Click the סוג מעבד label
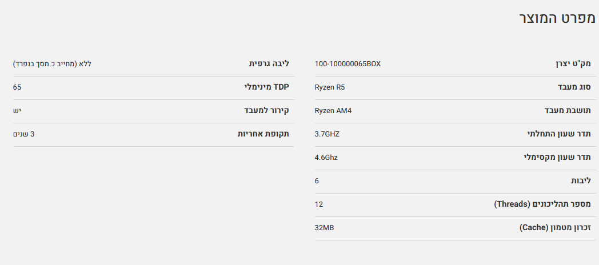 [574, 87]
